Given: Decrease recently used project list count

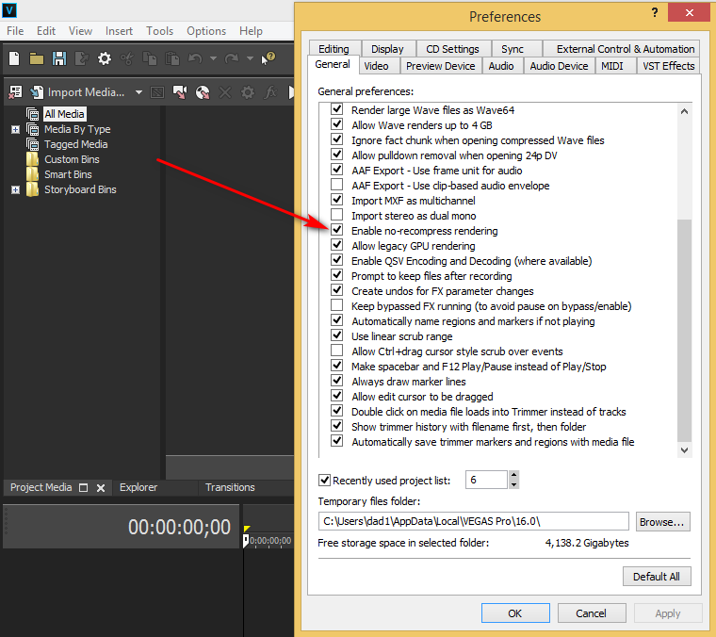Looking at the screenshot, I should click(513, 484).
